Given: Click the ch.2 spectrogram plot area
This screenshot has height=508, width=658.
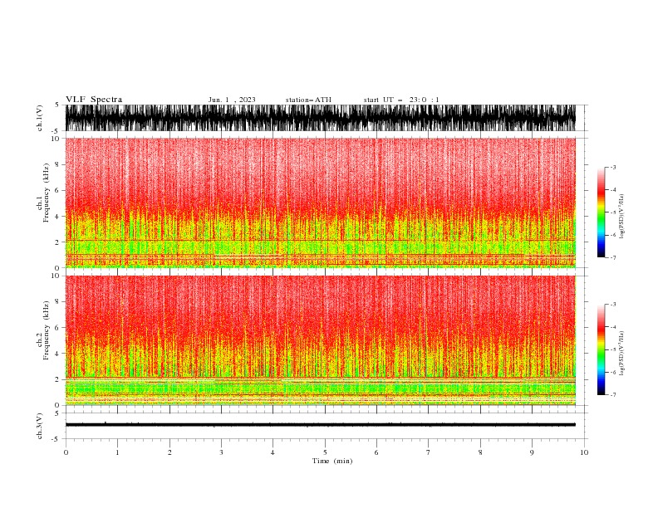Looking at the screenshot, I should [321, 340].
